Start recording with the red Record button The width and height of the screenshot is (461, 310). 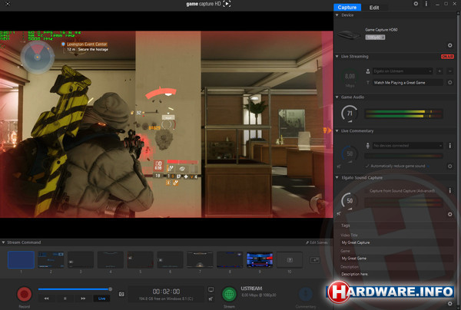point(25,294)
